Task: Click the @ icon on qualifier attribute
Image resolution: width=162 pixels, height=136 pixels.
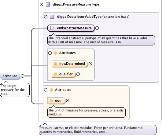Action: click(x=56, y=74)
